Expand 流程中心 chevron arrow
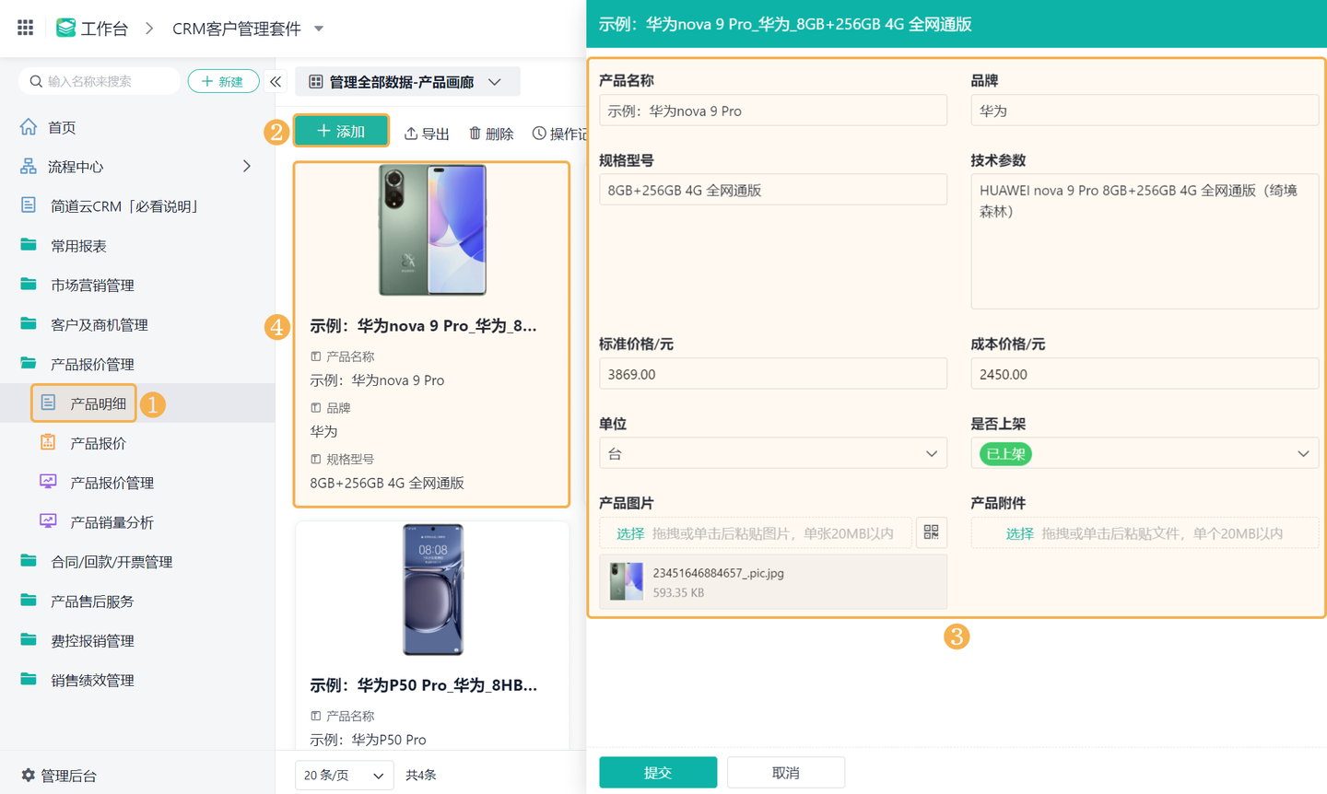Viewport: 1327px width, 794px height. click(246, 167)
